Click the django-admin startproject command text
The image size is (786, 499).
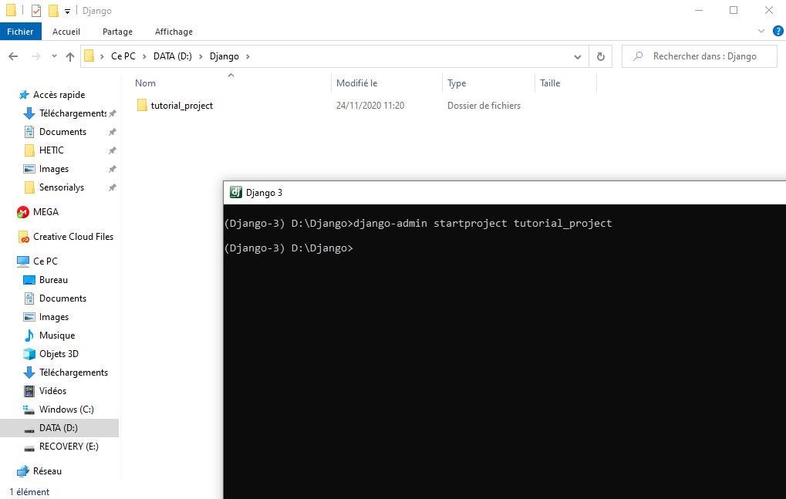pyautogui.click(x=483, y=223)
